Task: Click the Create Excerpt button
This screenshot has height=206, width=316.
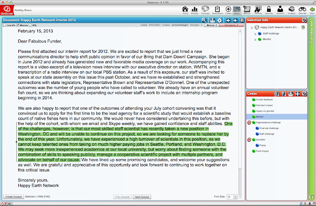Action: (13, 197)
